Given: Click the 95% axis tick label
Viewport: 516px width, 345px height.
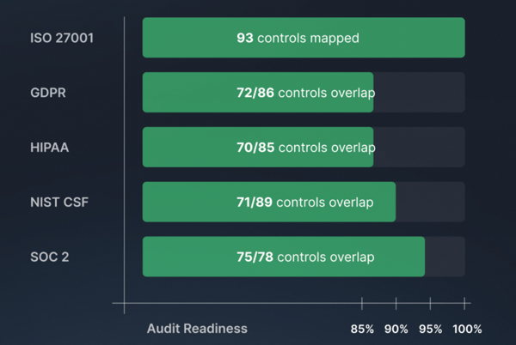Looking at the screenshot, I should pyautogui.click(x=430, y=329).
